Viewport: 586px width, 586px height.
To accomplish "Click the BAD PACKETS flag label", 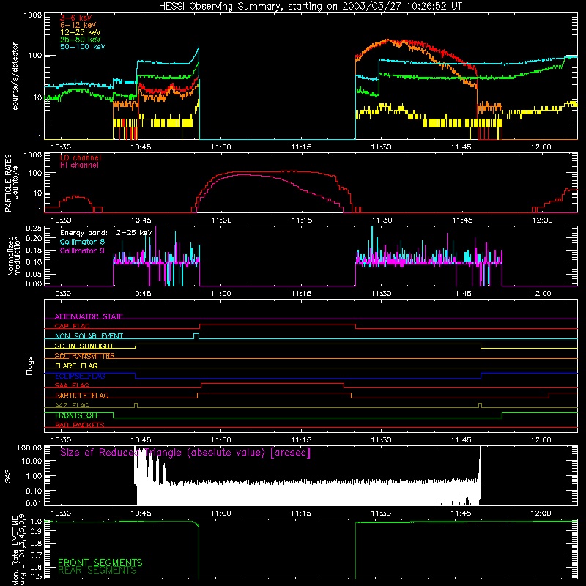I will (x=80, y=425).
